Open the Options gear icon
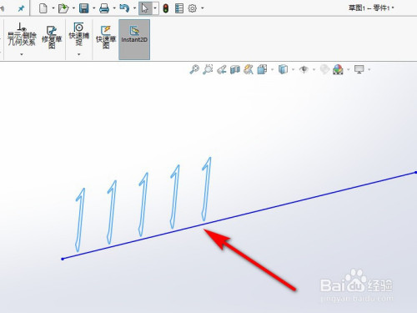 pos(192,8)
